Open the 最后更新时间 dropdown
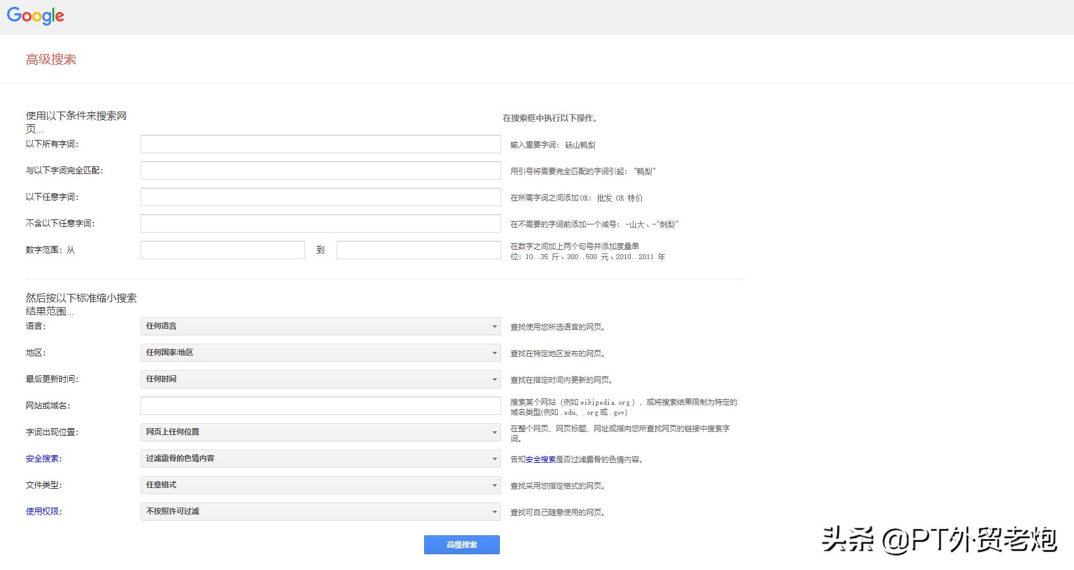The image size is (1074, 570). tap(320, 379)
